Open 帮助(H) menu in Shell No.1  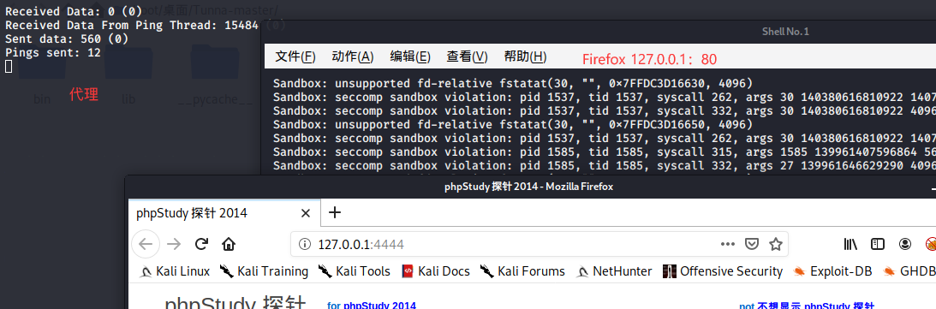[x=525, y=57]
